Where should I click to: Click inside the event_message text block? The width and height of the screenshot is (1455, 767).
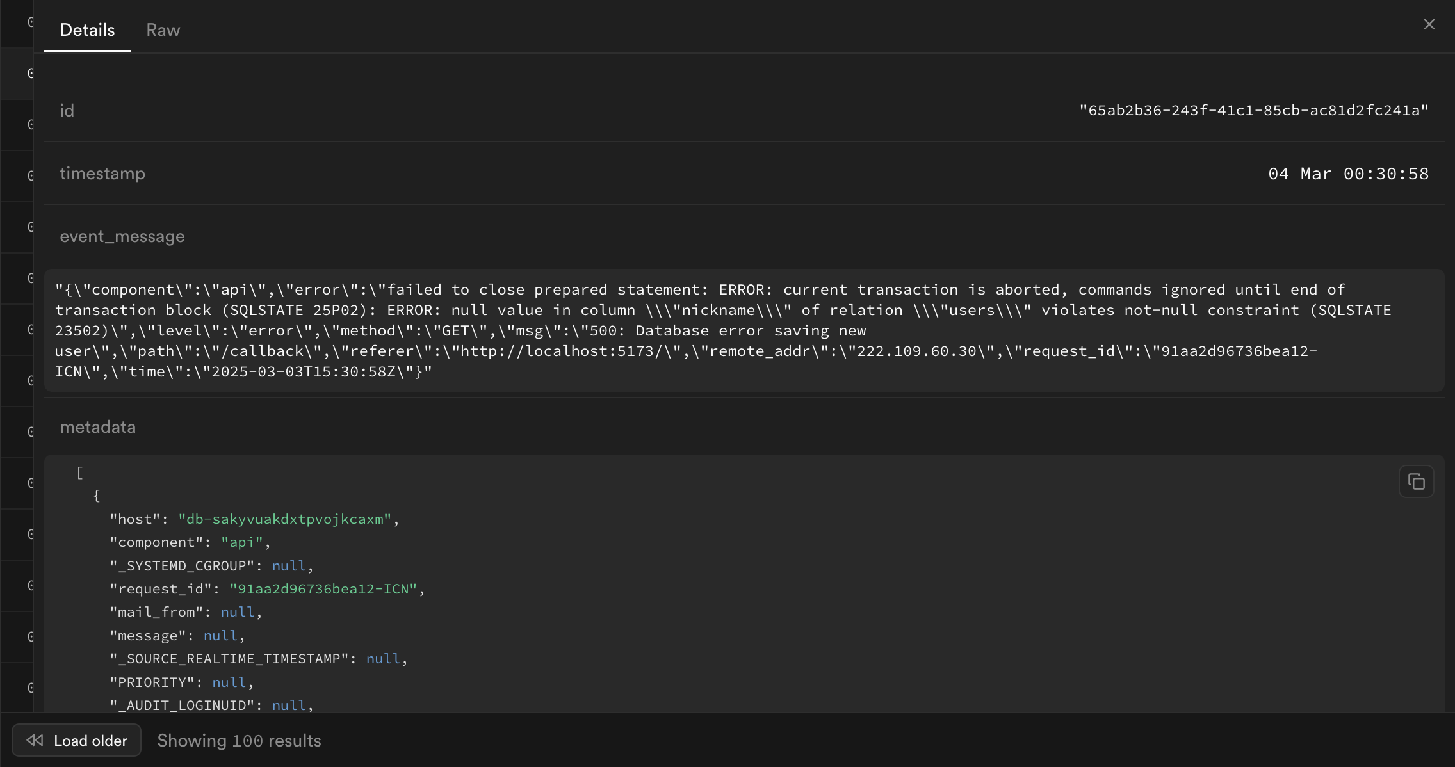743,330
